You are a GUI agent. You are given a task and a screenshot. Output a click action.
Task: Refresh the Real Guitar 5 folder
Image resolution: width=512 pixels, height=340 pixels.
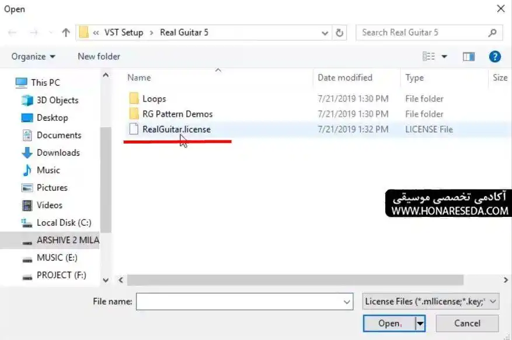pyautogui.click(x=340, y=33)
